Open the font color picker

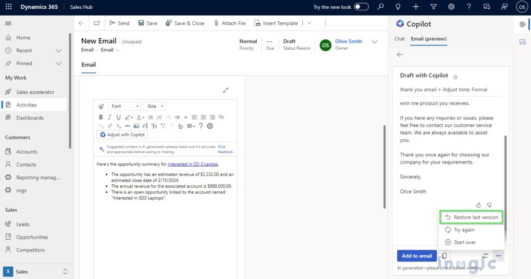click(140, 118)
